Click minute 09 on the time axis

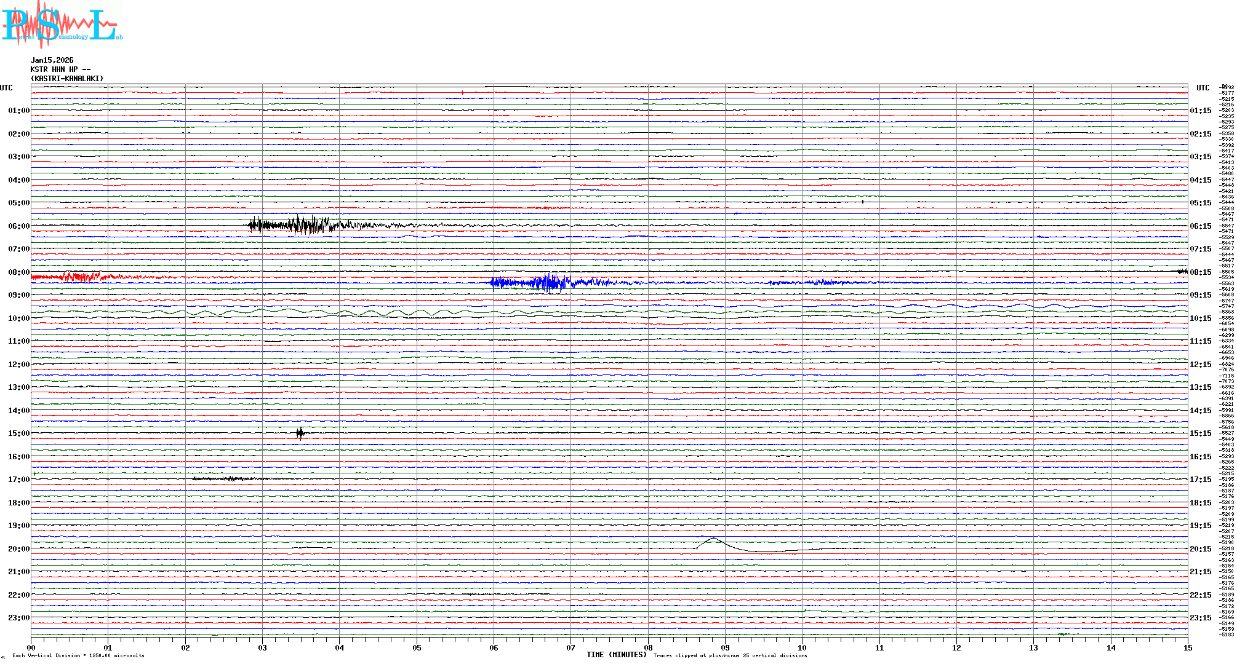click(x=725, y=647)
